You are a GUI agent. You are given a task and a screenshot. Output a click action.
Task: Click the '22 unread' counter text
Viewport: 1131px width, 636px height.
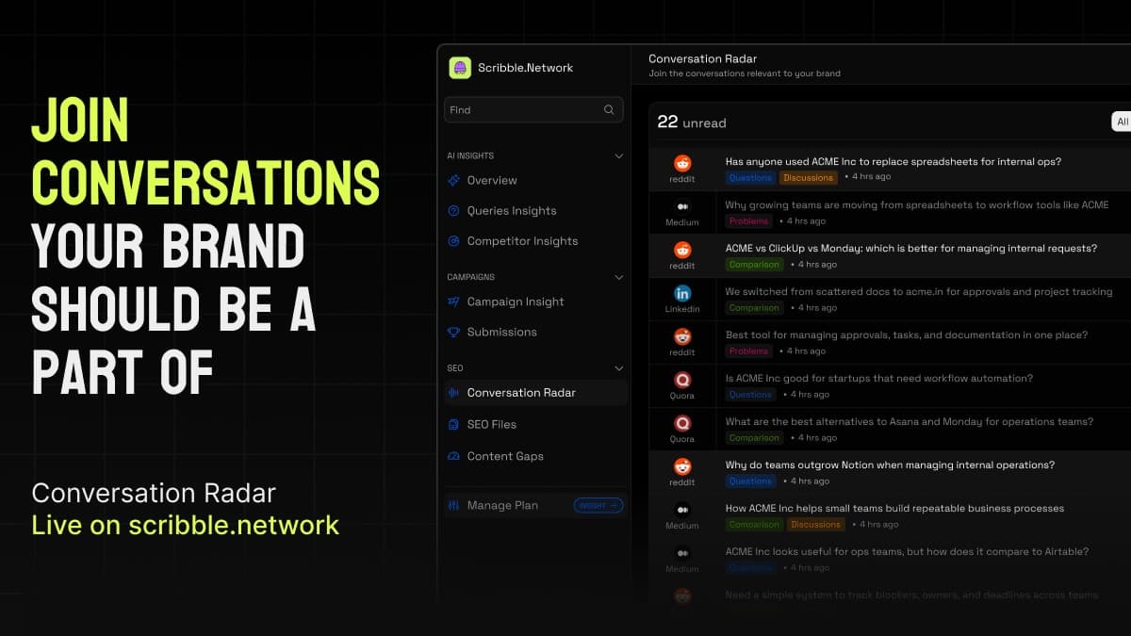click(692, 122)
